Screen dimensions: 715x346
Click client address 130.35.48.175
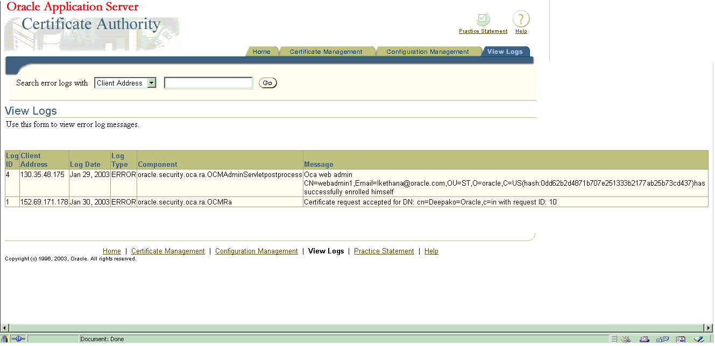click(x=43, y=174)
